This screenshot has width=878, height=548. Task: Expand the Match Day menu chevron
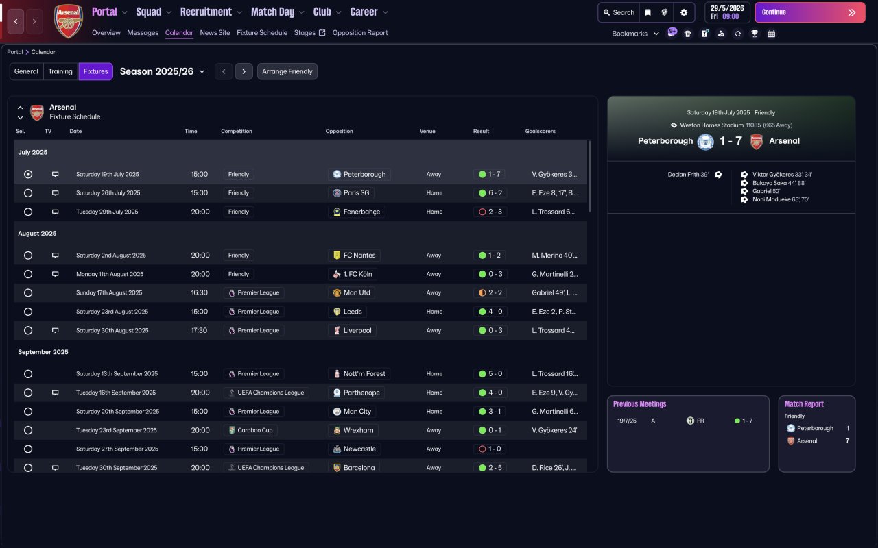click(301, 12)
